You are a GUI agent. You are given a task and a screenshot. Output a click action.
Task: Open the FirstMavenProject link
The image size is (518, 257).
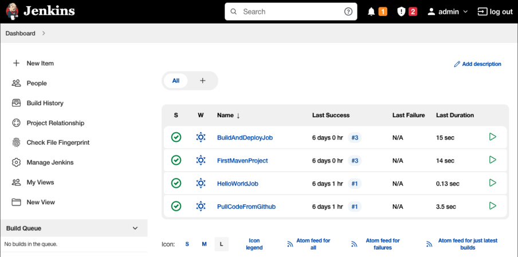(242, 161)
